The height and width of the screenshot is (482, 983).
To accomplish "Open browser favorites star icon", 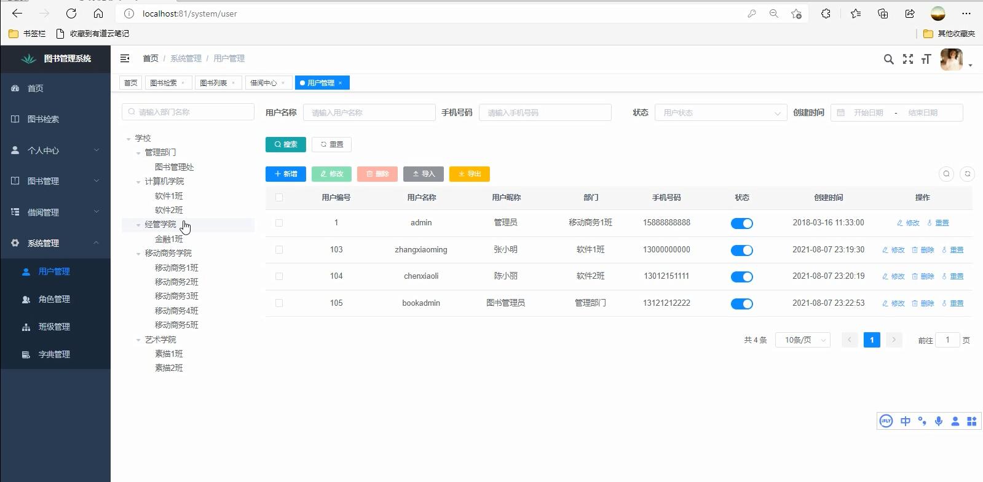I will pyautogui.click(x=855, y=14).
